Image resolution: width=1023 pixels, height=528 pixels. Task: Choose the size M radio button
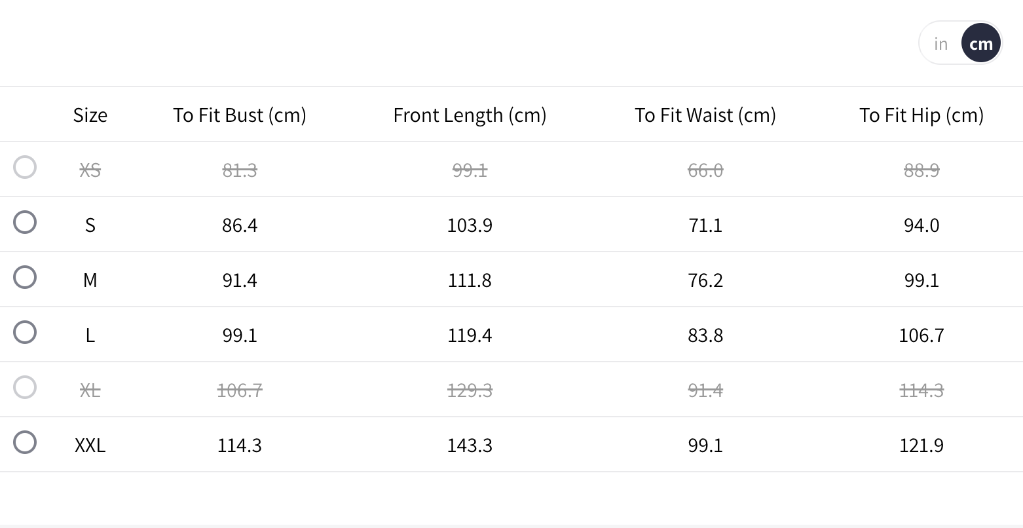pyautogui.click(x=25, y=277)
